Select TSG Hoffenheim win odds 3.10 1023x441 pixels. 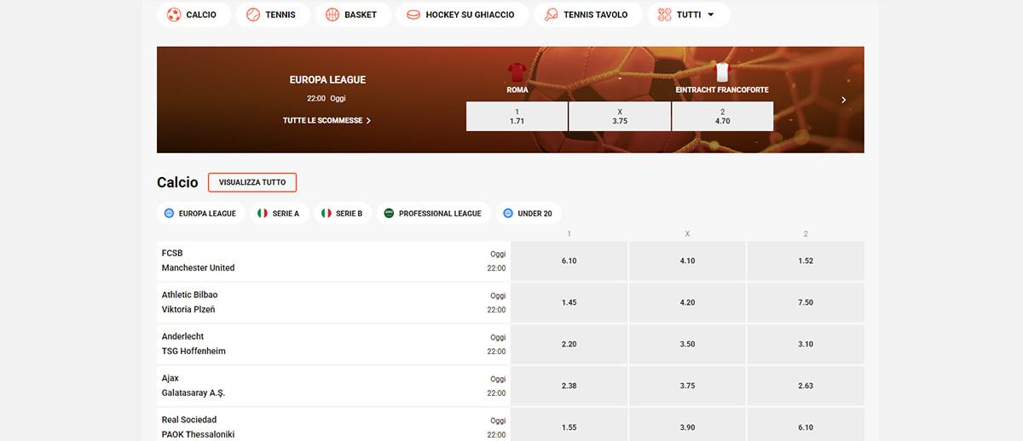(806, 345)
